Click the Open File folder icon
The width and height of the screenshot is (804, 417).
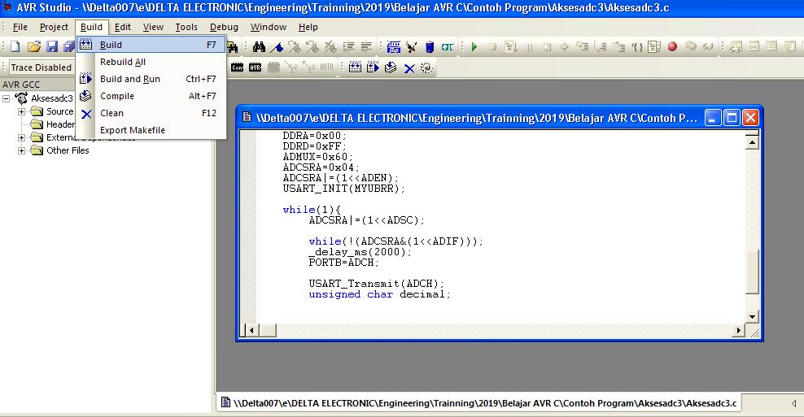(x=33, y=47)
